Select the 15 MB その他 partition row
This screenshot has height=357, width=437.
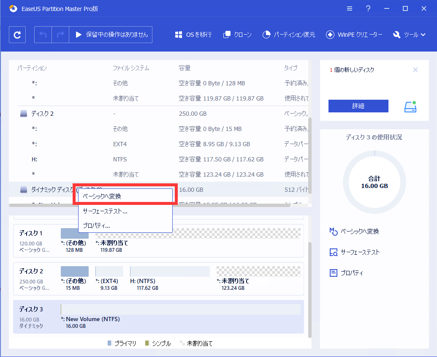(x=159, y=129)
